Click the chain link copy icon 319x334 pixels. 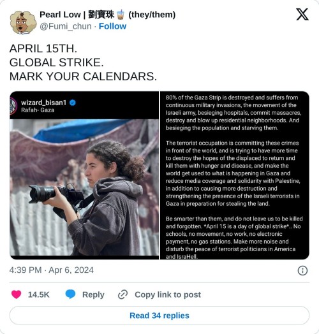pyautogui.click(x=123, y=294)
